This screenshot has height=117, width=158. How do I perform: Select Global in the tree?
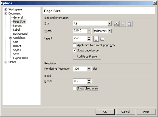[12, 62]
